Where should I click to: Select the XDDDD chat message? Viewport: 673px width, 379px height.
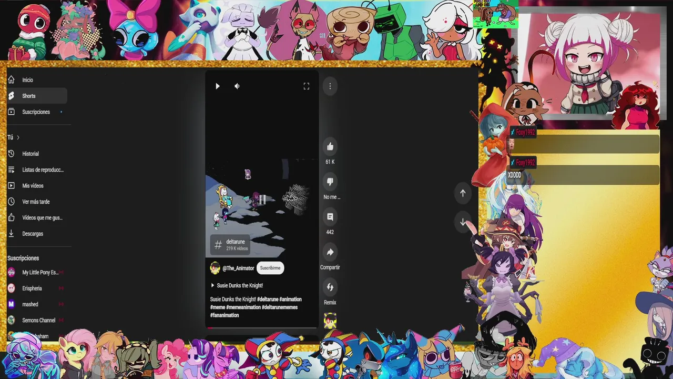click(515, 175)
